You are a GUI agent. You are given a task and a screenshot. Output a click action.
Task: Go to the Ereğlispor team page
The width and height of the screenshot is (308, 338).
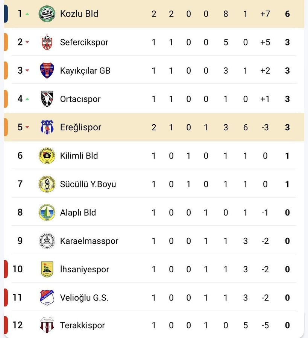click(80, 127)
